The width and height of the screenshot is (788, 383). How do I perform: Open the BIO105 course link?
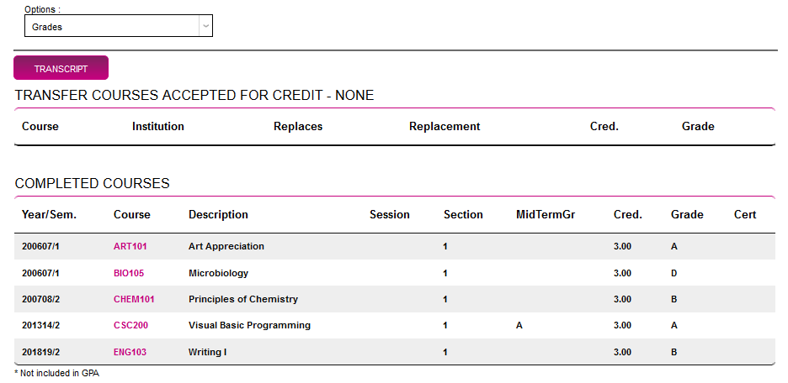[x=129, y=273]
